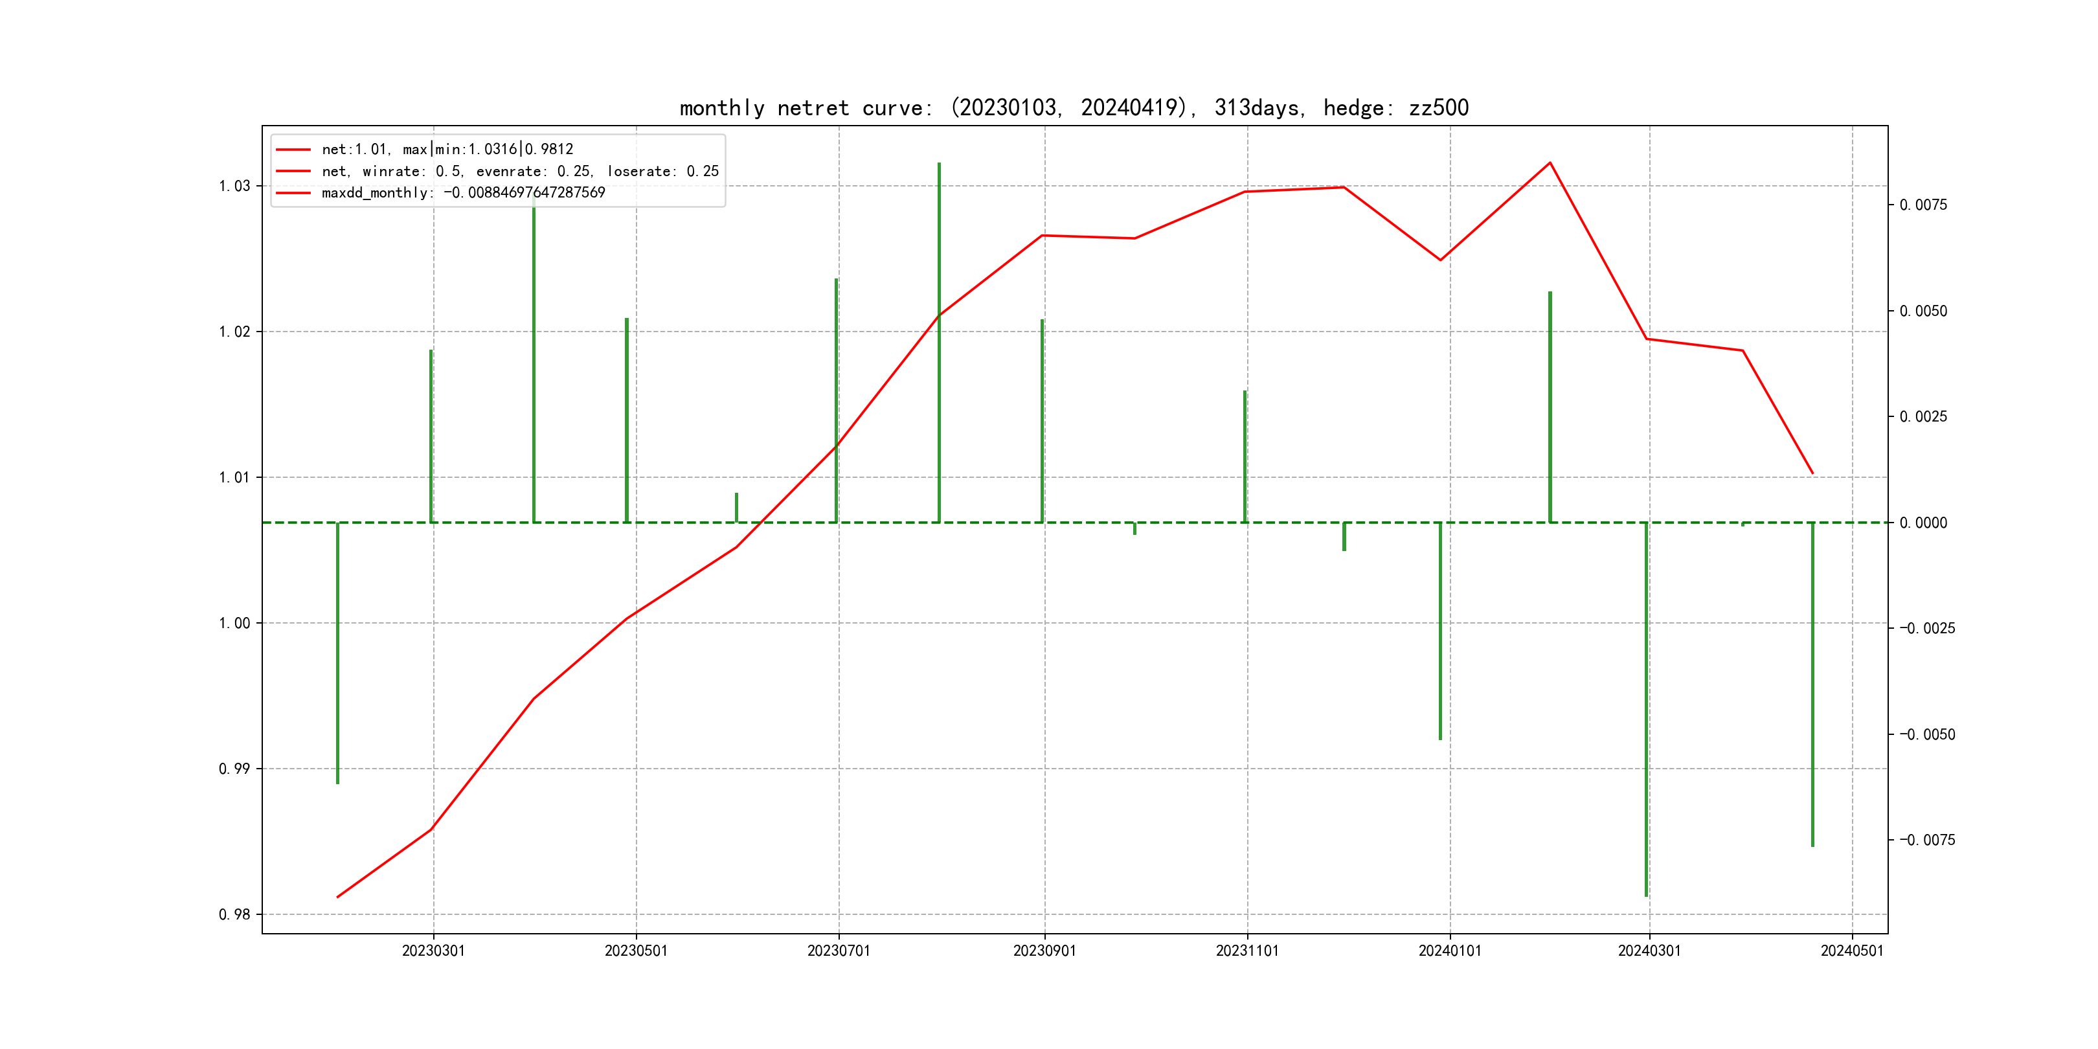Click the 1.00 left axis tick label
The image size is (2098, 1049).
(234, 623)
